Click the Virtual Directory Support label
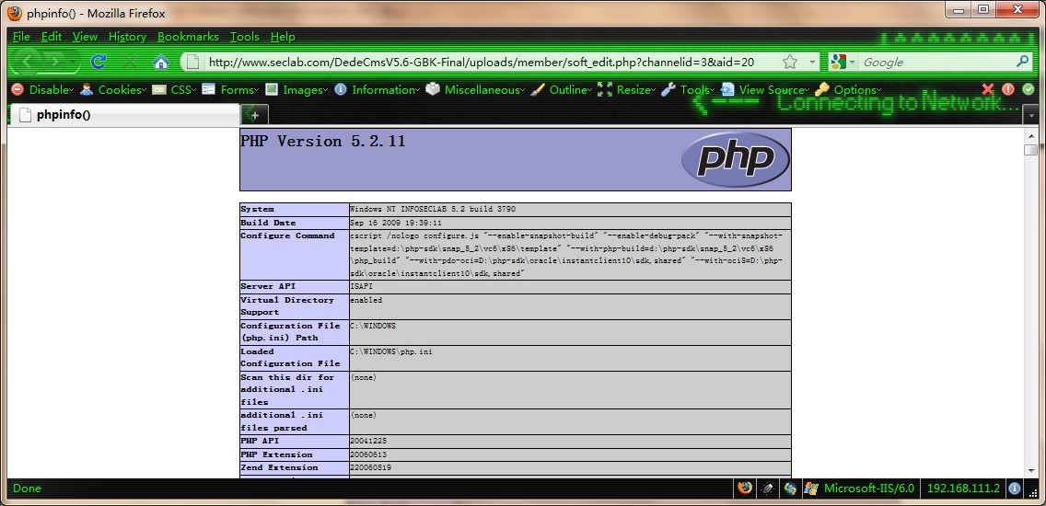The height and width of the screenshot is (506, 1046). point(287,306)
